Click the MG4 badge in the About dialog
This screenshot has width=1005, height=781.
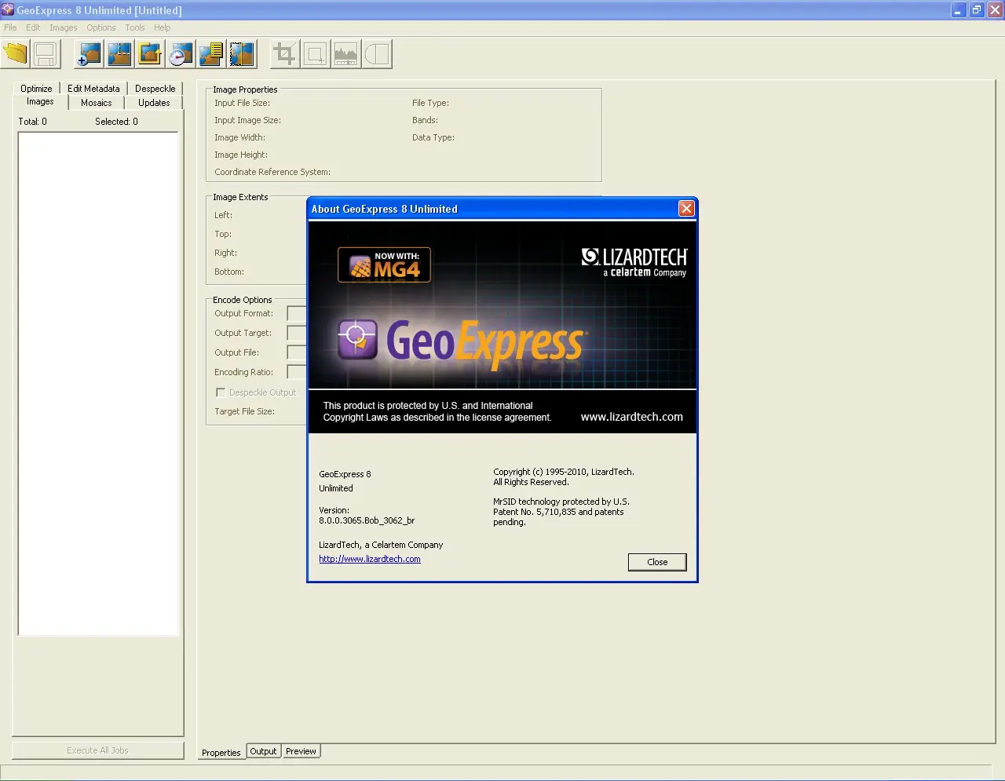385,265
